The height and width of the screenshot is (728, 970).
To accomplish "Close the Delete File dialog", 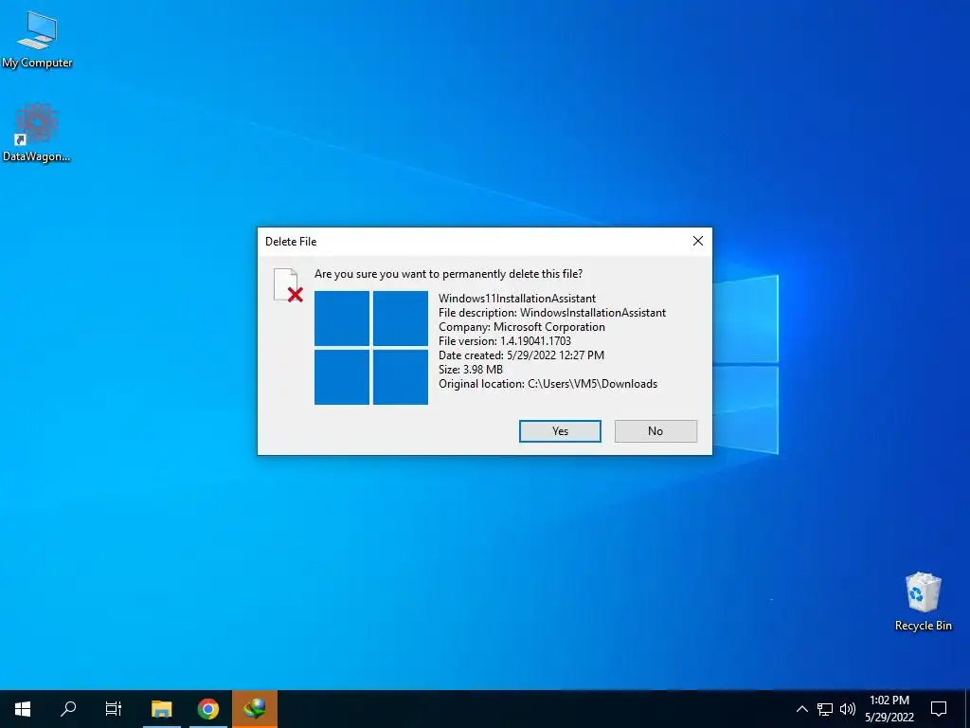I will click(698, 242).
